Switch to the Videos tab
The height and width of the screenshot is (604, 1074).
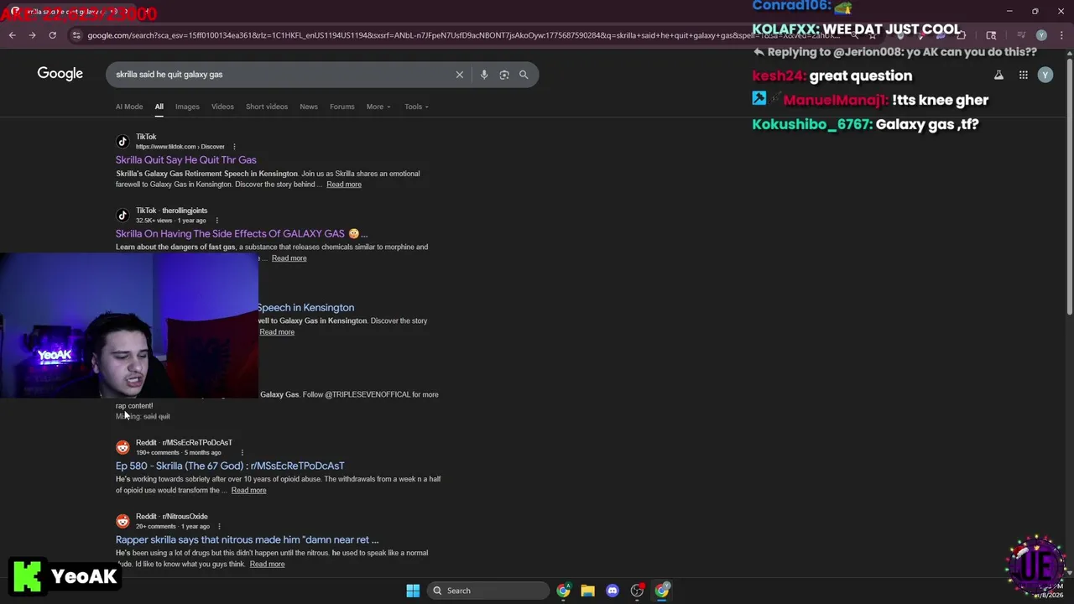[222, 107]
